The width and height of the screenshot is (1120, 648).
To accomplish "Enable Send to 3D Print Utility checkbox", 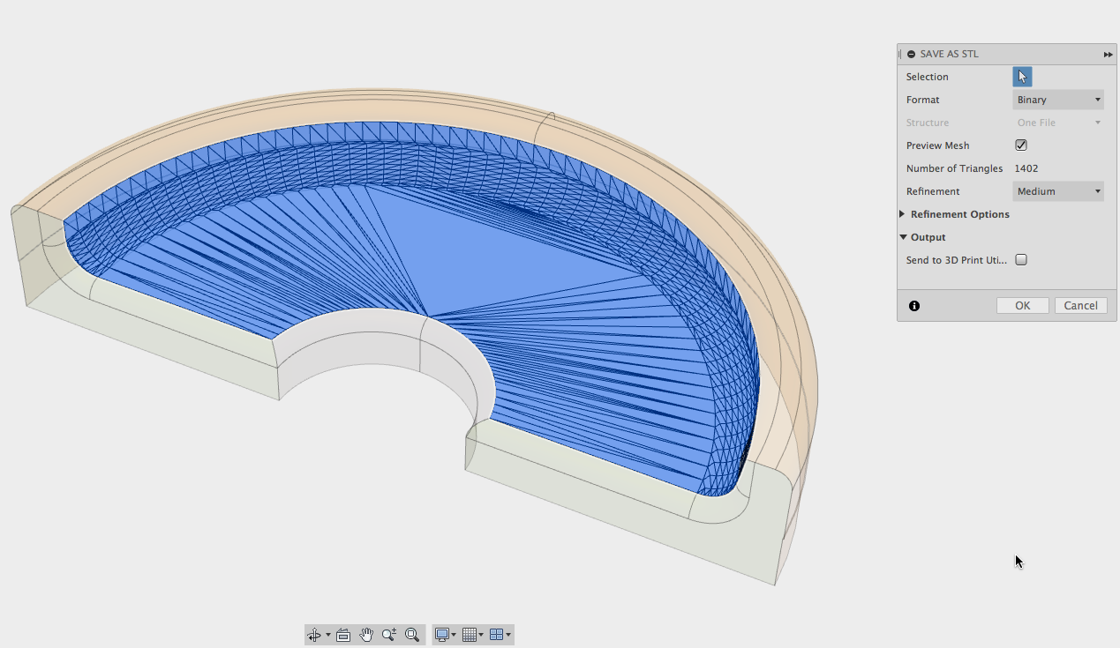I will coord(1021,260).
